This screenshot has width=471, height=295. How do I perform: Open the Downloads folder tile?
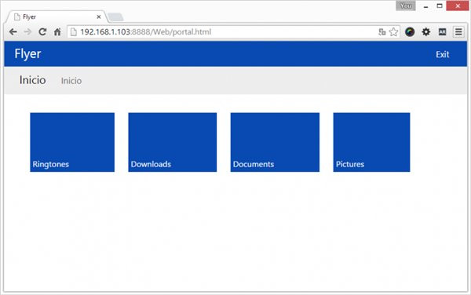coord(173,142)
